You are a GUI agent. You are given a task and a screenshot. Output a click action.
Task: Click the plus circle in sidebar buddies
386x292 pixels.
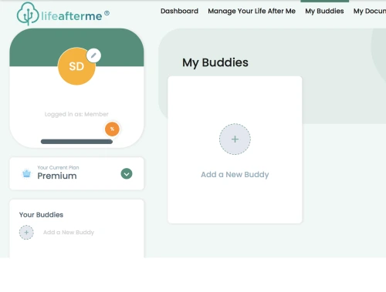click(26, 233)
